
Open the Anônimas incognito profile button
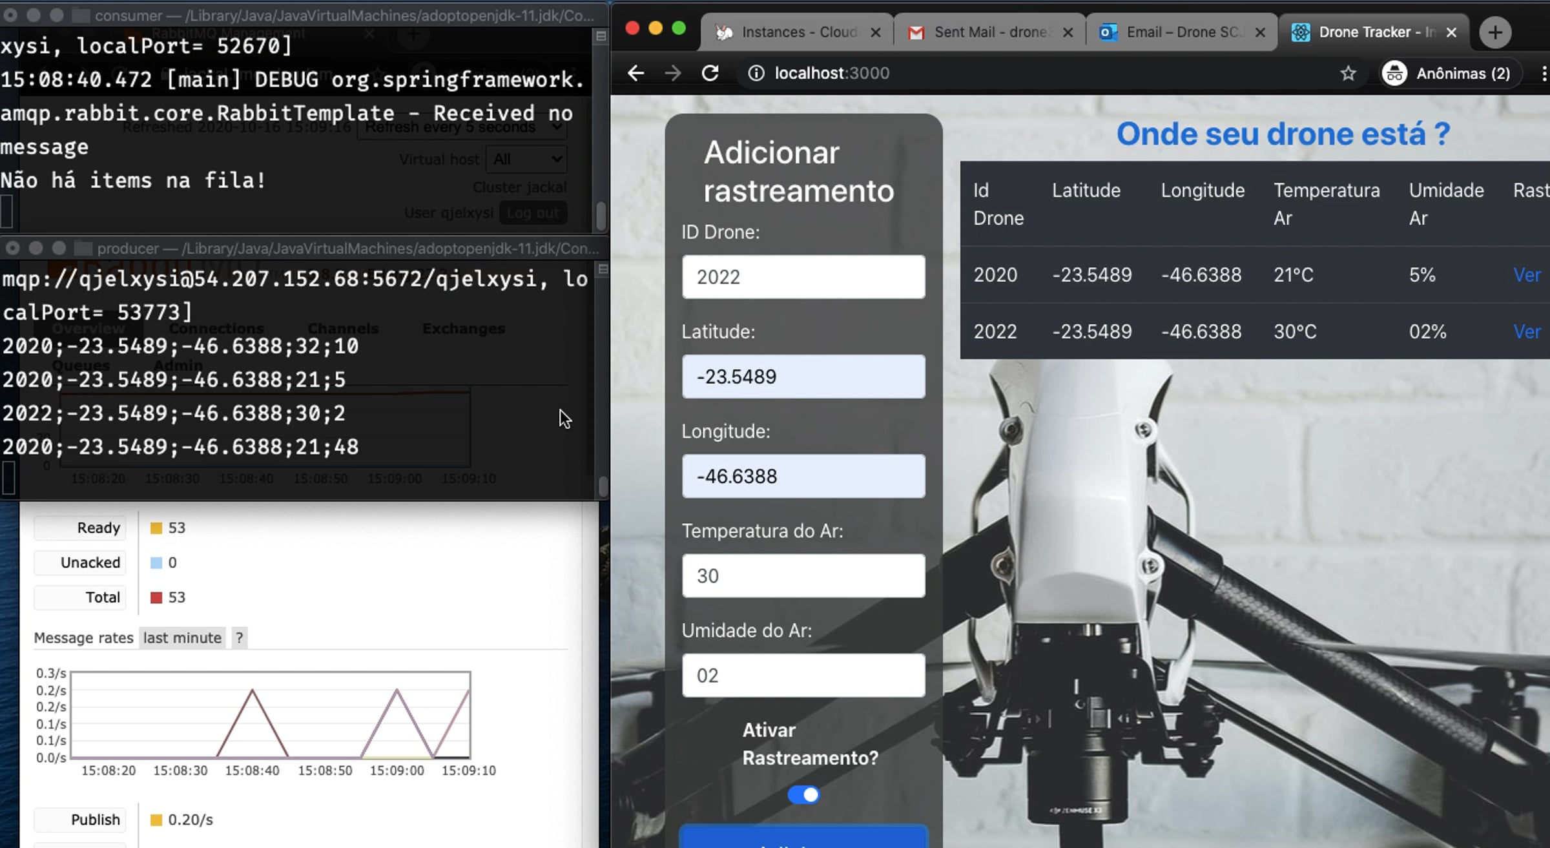1447,74
